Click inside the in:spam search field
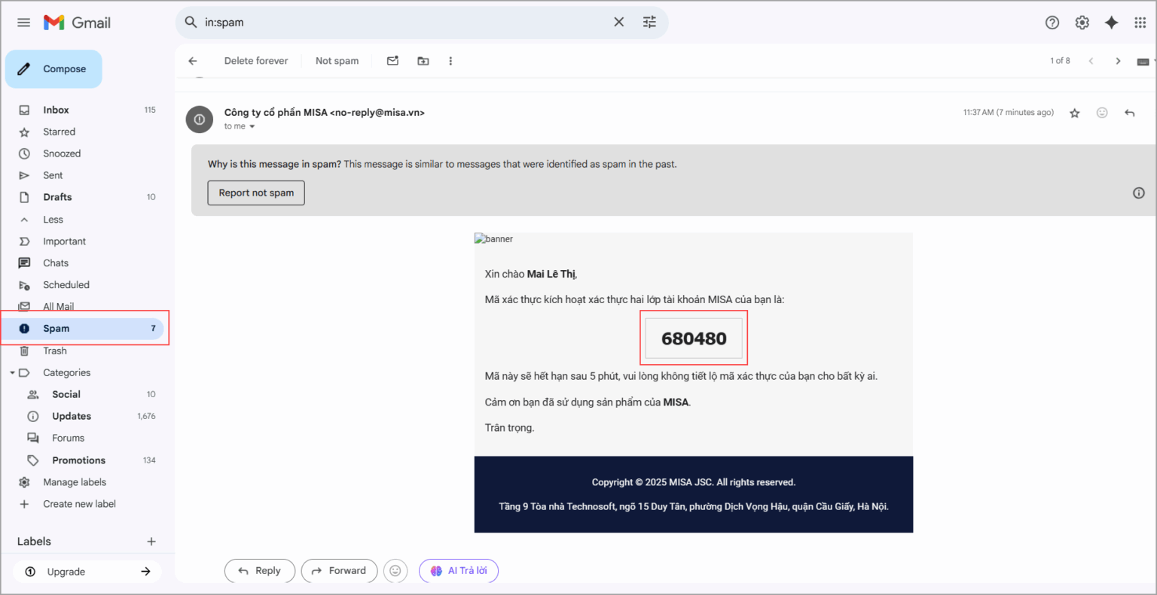 coord(399,23)
